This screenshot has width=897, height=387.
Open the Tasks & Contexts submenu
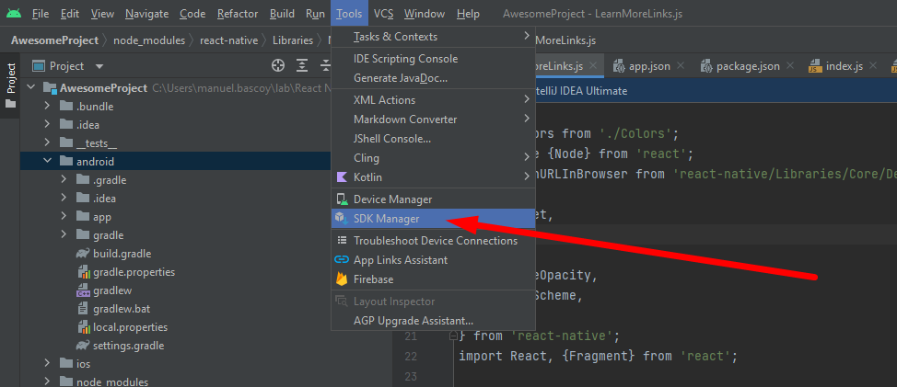[x=395, y=37]
